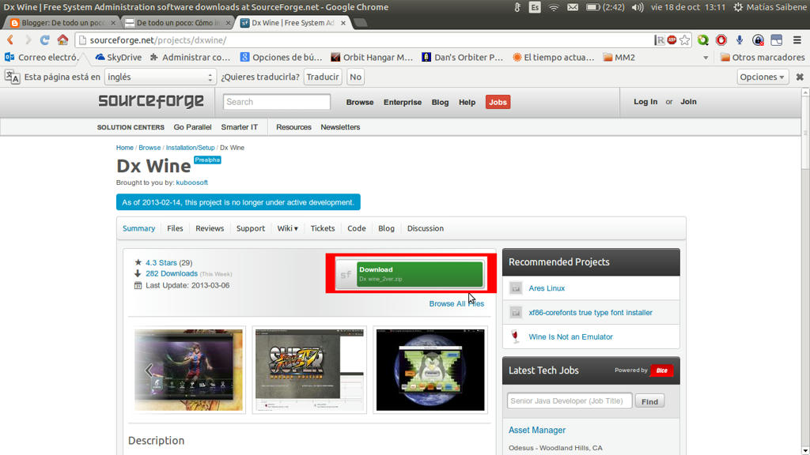Screen dimensions: 810x455
Task: Open the Otros marcadores folder
Action: point(763,57)
